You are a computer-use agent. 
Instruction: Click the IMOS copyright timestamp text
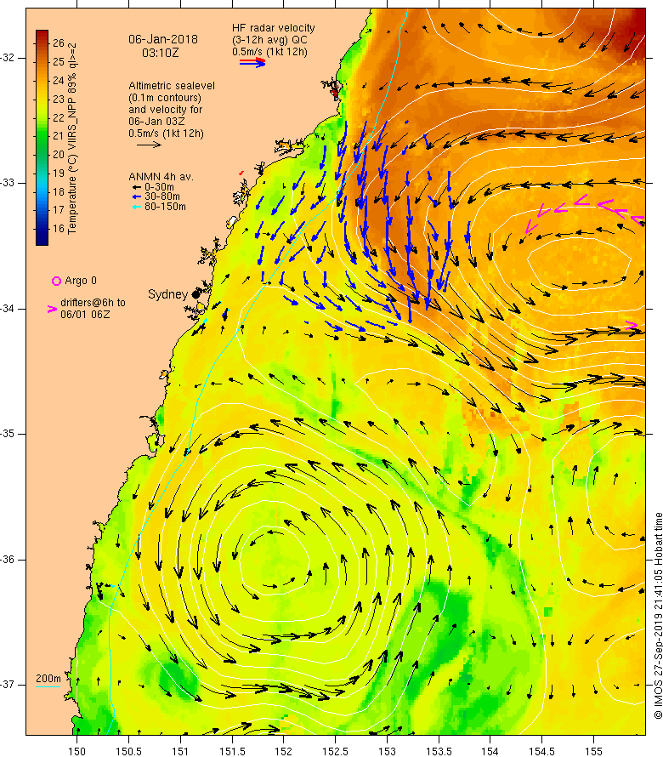coord(658,616)
